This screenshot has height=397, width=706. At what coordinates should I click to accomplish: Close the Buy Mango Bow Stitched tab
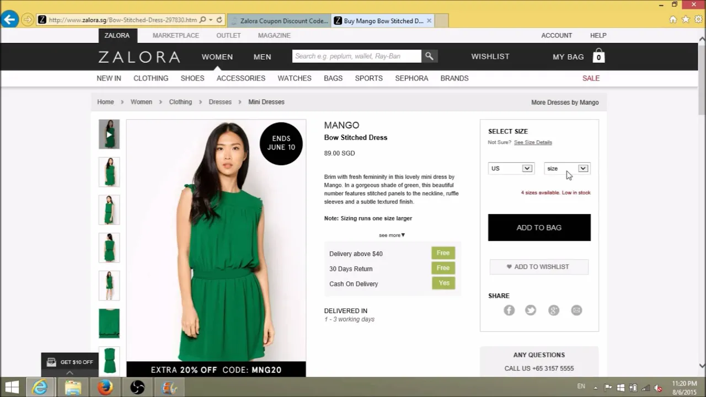coord(429,21)
